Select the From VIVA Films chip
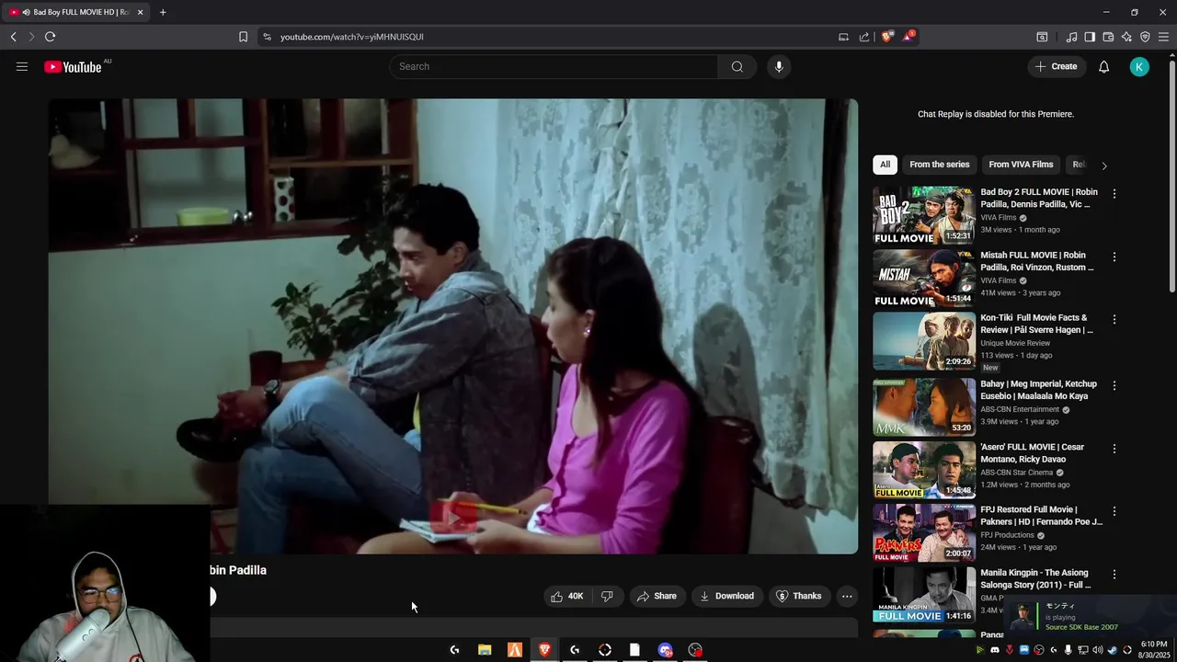The width and height of the screenshot is (1177, 662). coord(1021,165)
